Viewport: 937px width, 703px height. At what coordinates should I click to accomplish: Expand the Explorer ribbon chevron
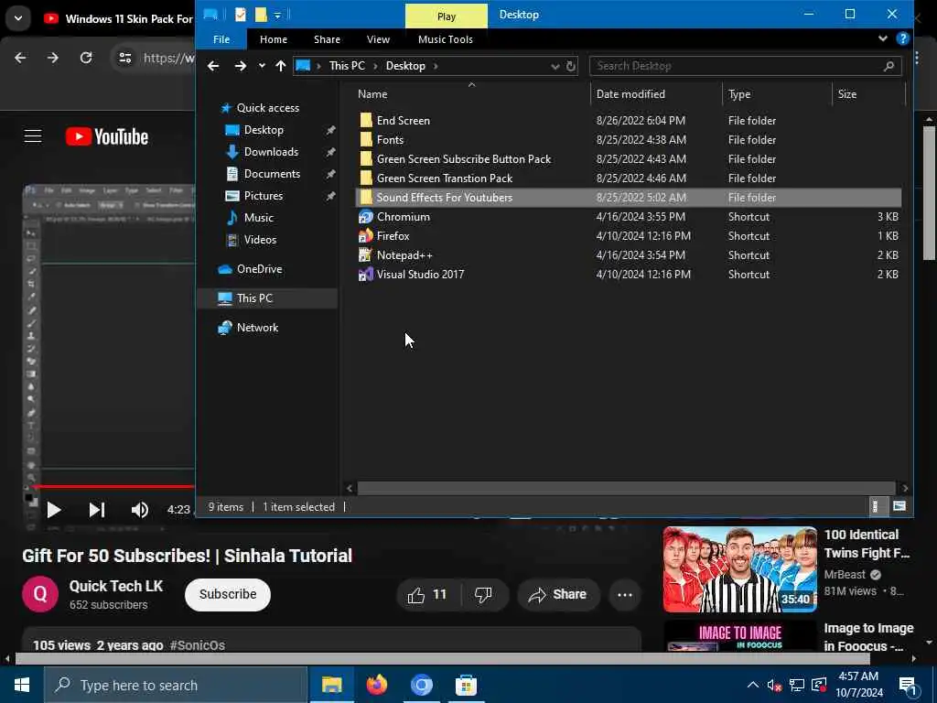[x=883, y=38]
